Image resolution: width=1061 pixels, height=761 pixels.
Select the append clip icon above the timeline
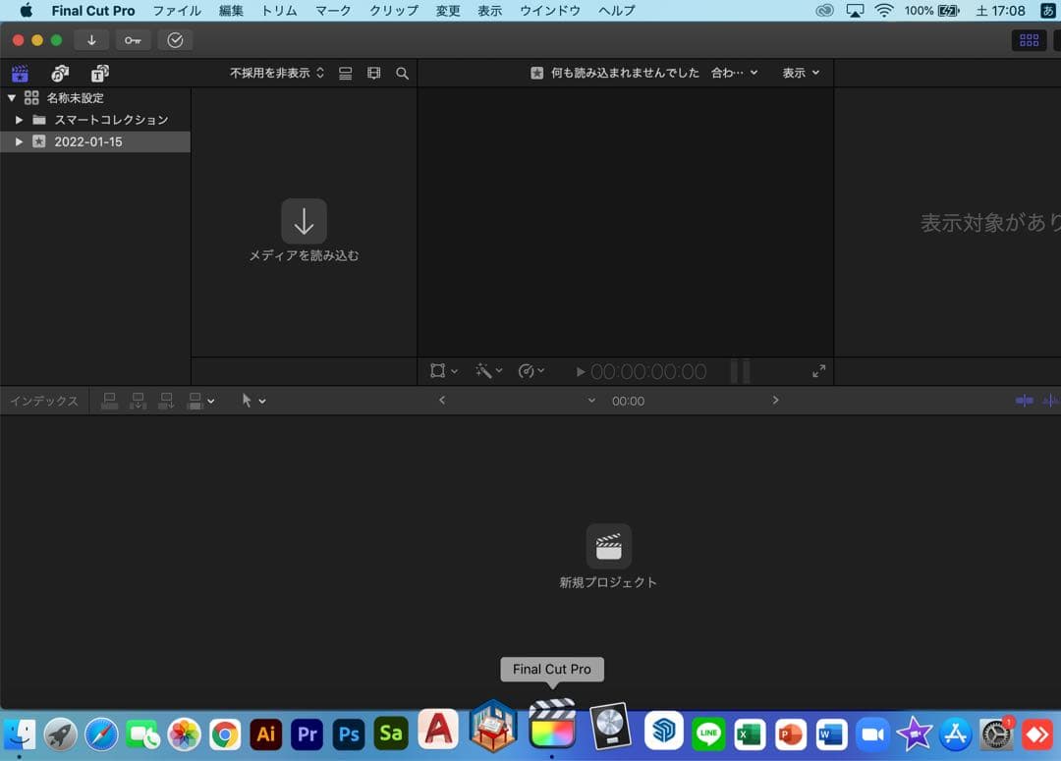(x=165, y=400)
